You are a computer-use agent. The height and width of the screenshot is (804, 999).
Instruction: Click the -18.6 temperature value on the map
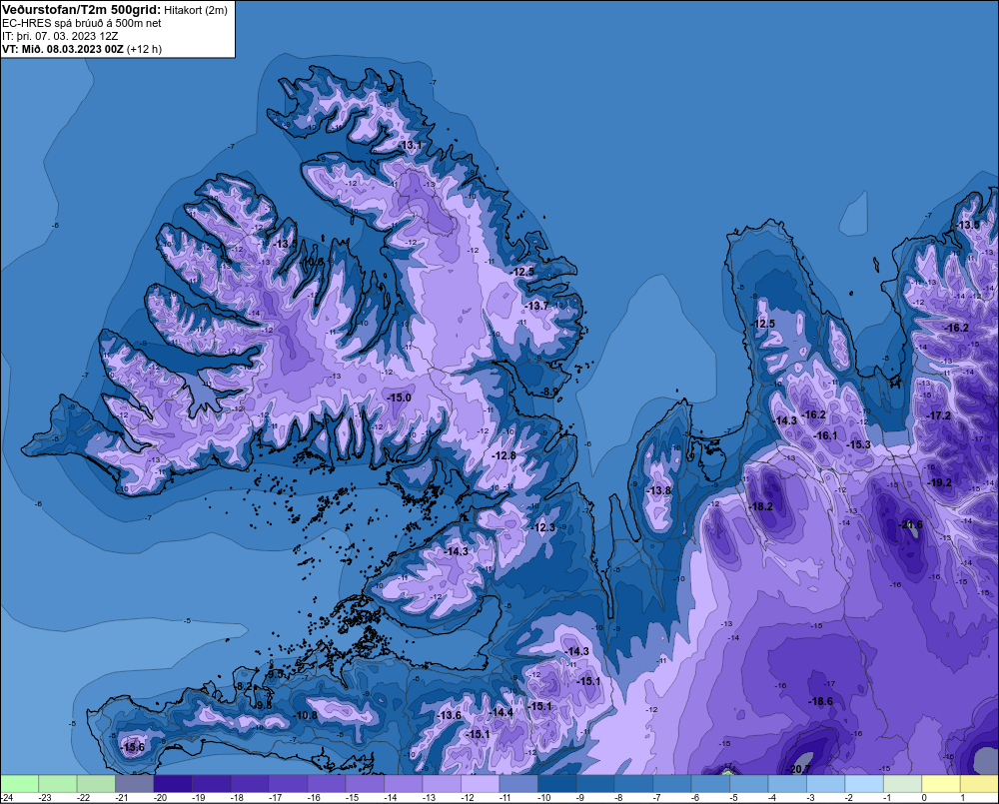[820, 701]
